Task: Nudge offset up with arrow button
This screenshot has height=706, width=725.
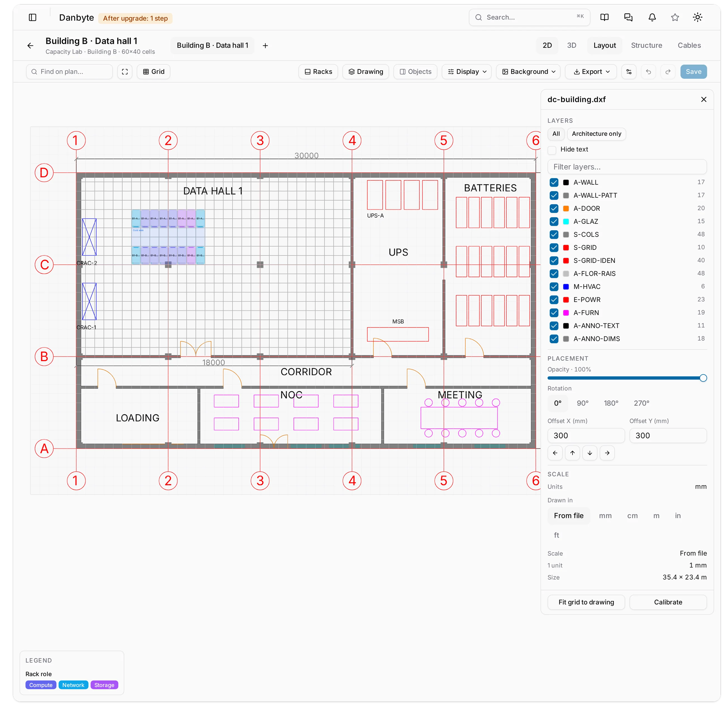Action: click(x=572, y=453)
